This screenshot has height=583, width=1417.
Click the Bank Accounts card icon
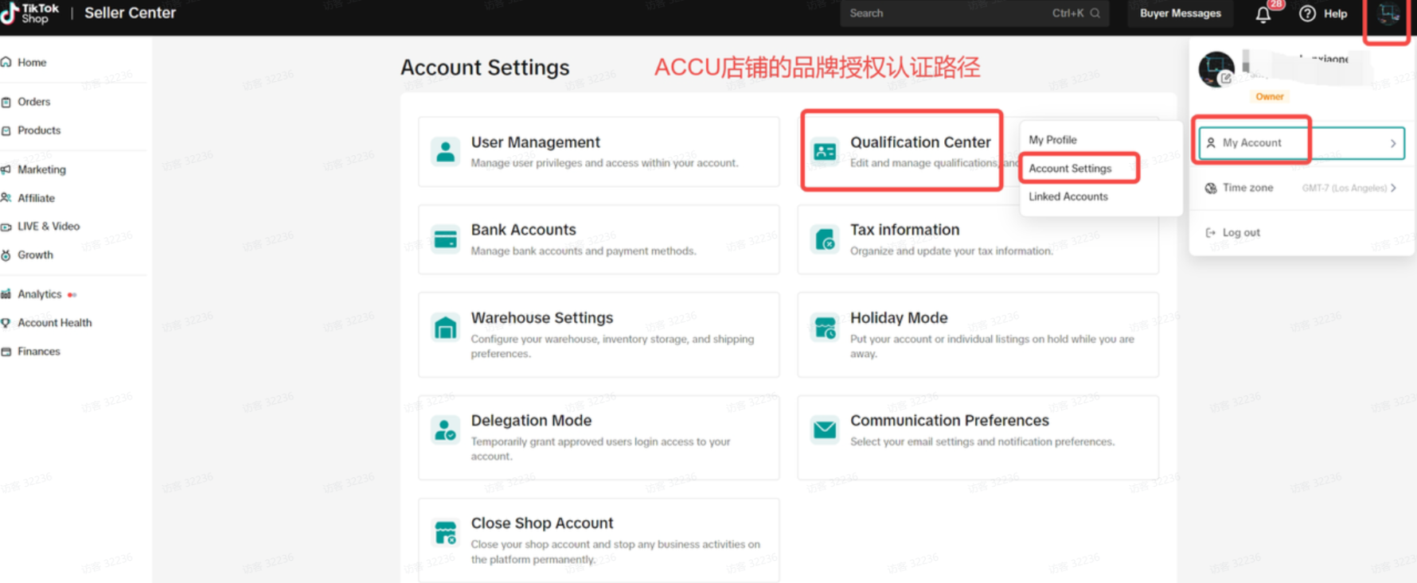tap(445, 239)
